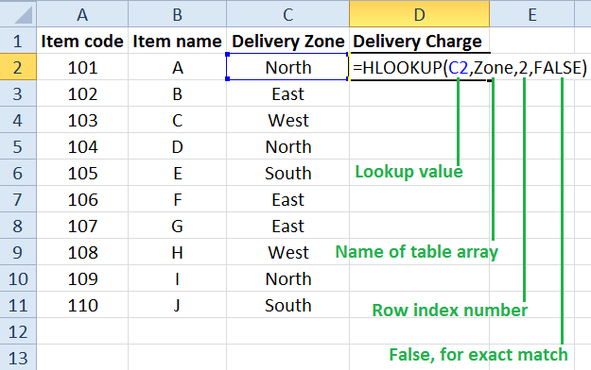
Task: Select item name cell 'F'
Action: (177, 199)
